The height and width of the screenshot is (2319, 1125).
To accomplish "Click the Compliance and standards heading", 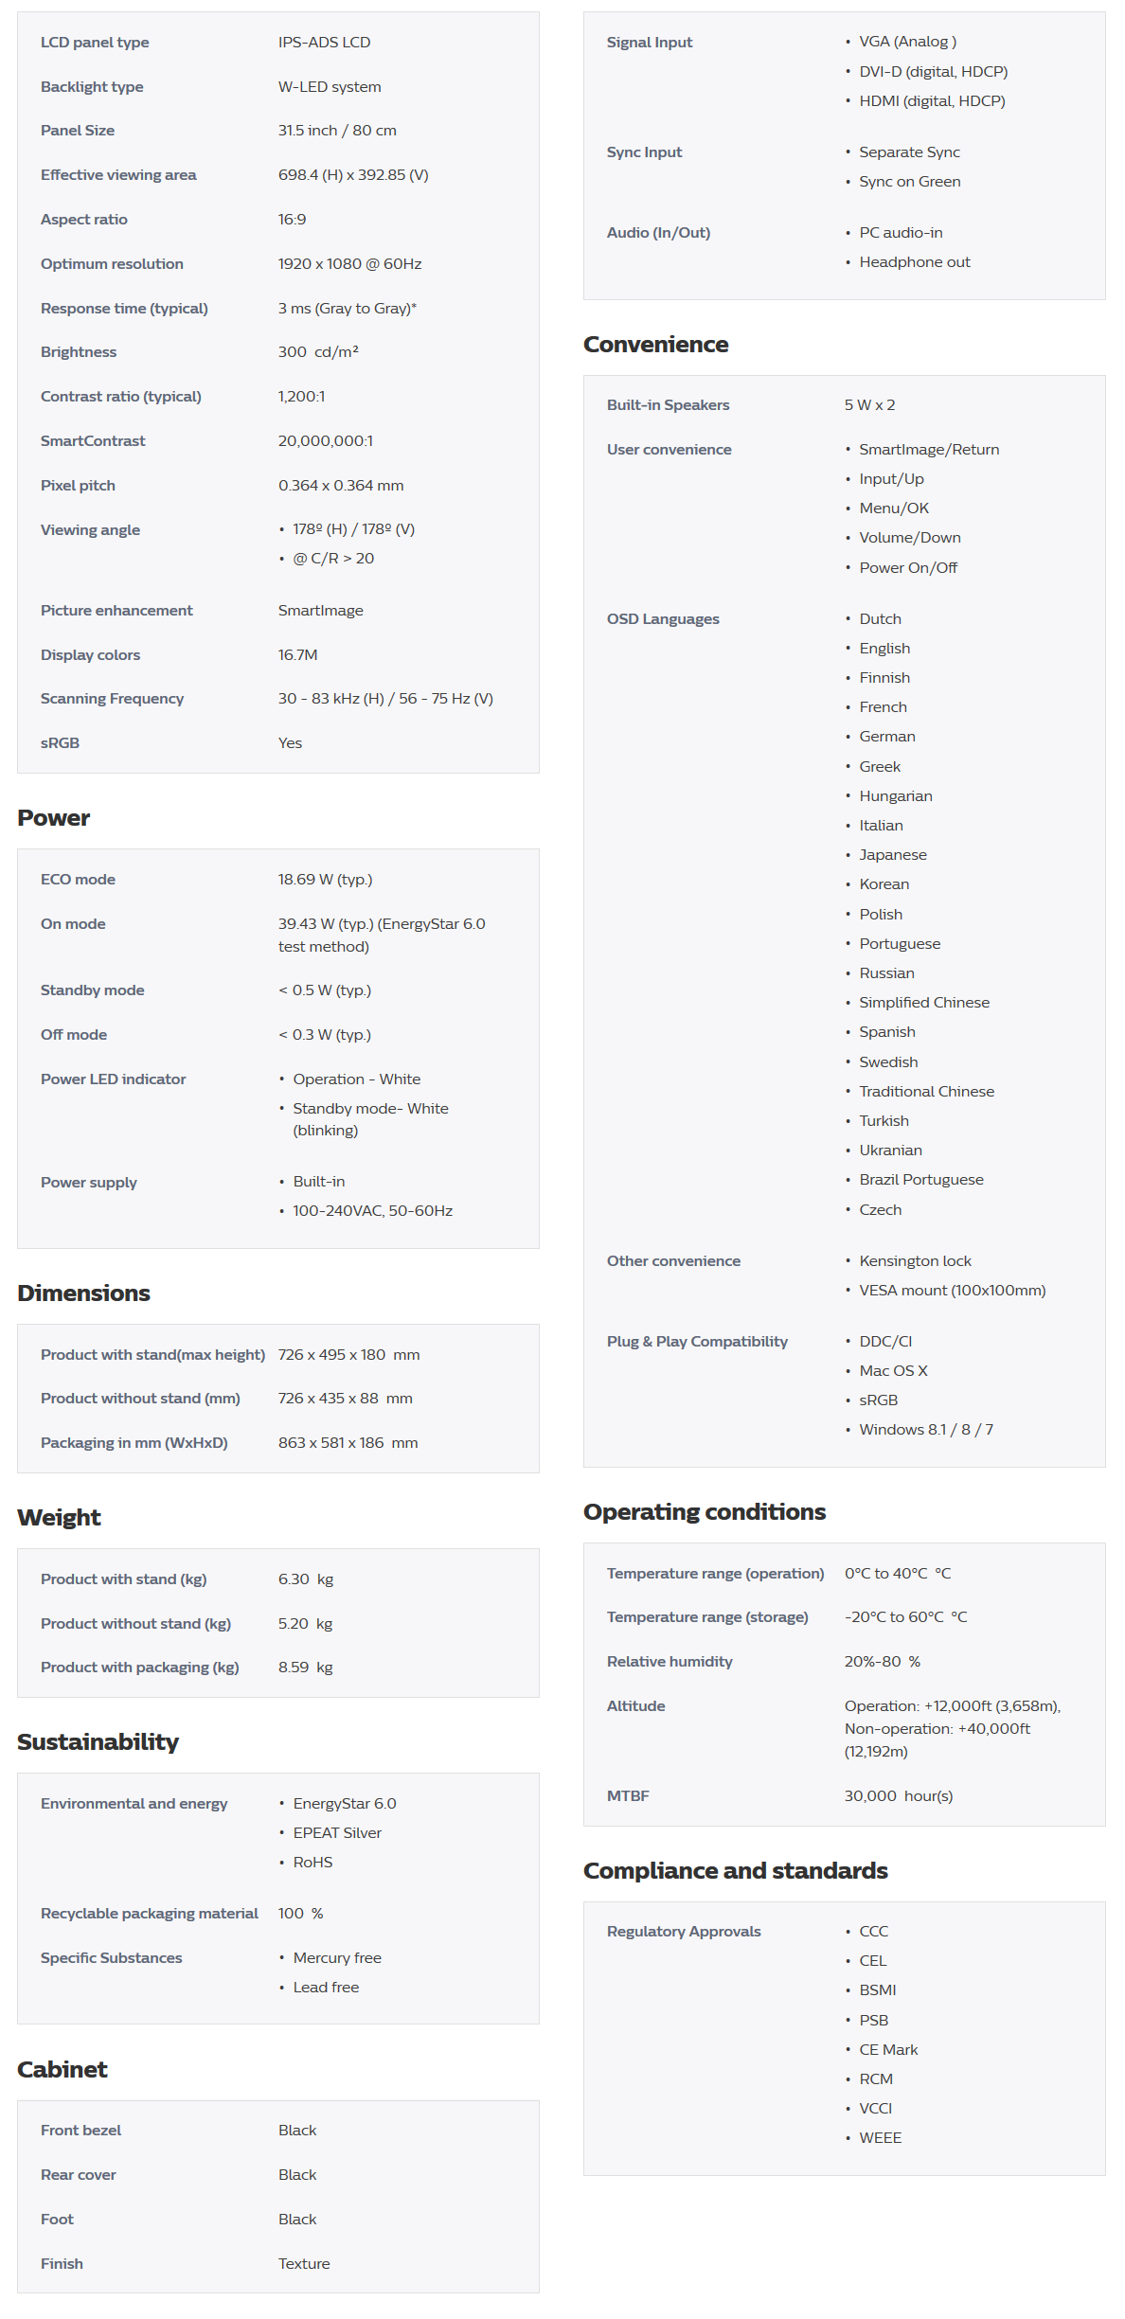I will click(735, 1871).
